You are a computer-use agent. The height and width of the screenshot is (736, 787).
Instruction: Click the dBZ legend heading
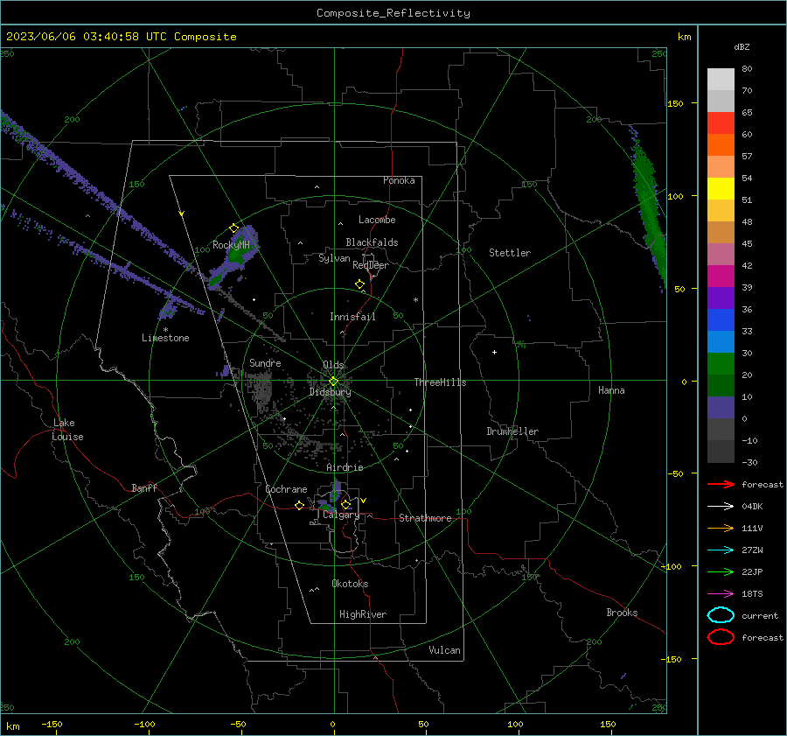click(742, 46)
